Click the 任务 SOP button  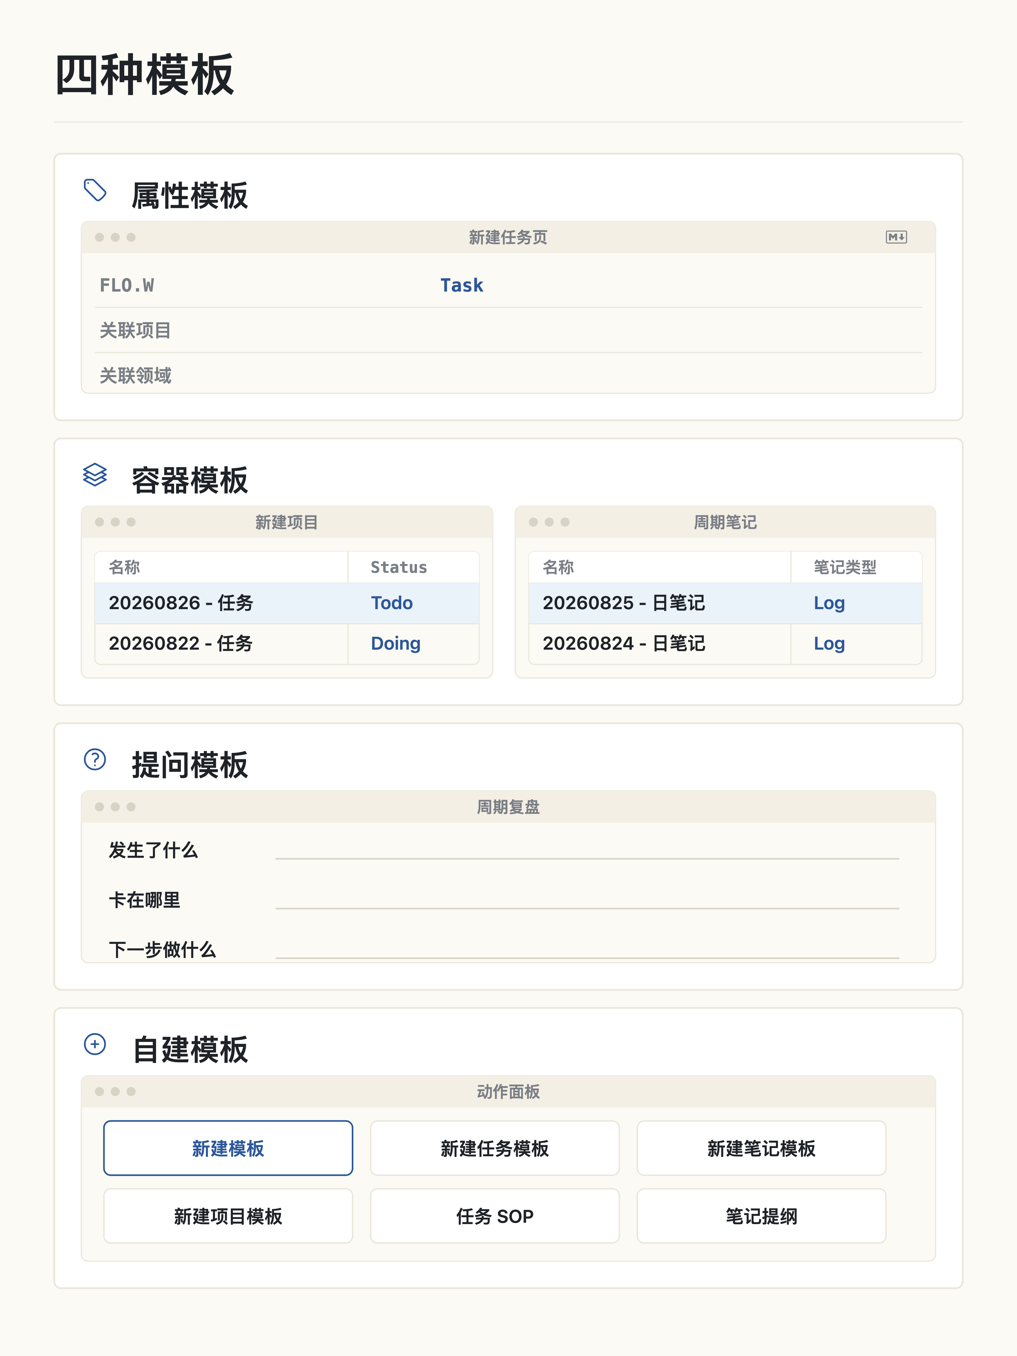click(x=495, y=1216)
